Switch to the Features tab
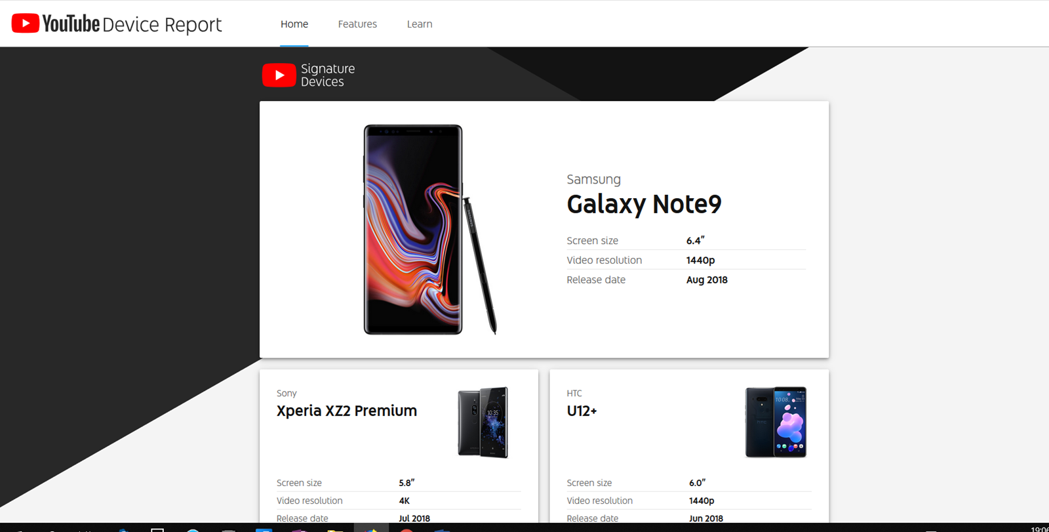The image size is (1049, 532). click(357, 24)
